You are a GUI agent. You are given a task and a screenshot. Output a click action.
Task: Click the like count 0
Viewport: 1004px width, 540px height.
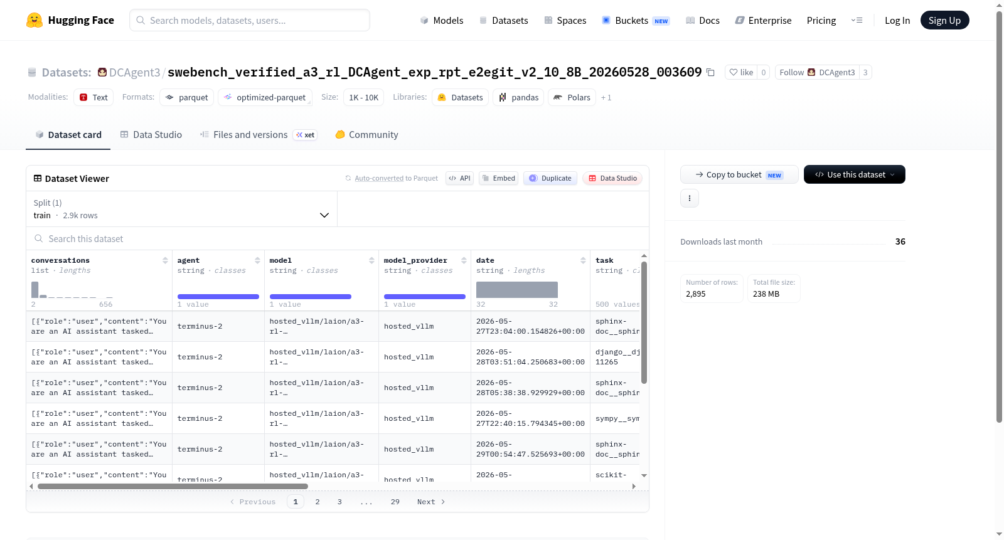[x=764, y=72]
